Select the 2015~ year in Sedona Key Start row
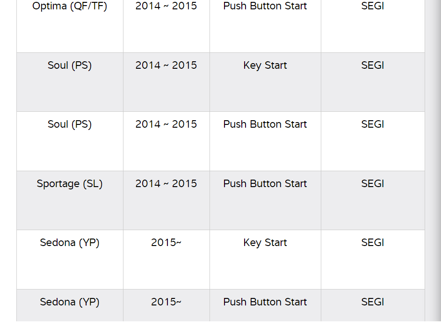 pyautogui.click(x=166, y=243)
